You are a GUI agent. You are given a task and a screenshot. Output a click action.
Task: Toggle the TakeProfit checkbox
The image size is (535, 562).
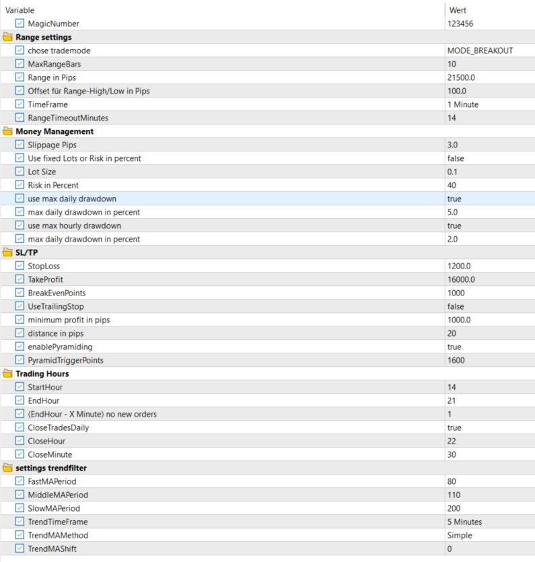(x=20, y=279)
